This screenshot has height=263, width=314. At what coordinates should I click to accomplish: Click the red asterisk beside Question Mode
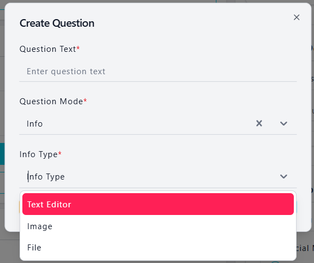[85, 100]
